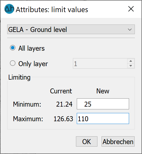Click the current minimum value 21.24
The width and height of the screenshot is (142, 154).
[64, 104]
